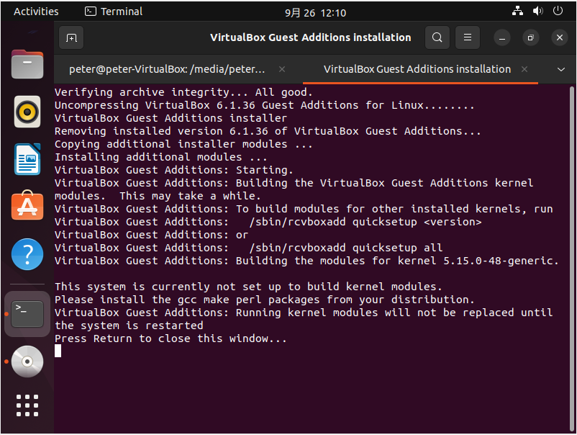Open the clock and calendar panel
The image size is (577, 435).
point(315,13)
